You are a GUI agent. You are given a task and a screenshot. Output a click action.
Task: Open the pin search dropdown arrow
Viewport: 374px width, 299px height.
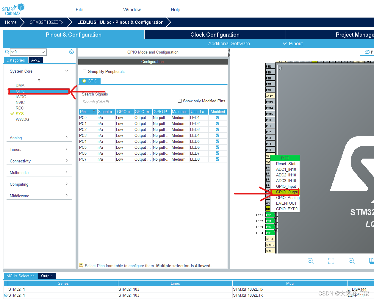[43, 52]
